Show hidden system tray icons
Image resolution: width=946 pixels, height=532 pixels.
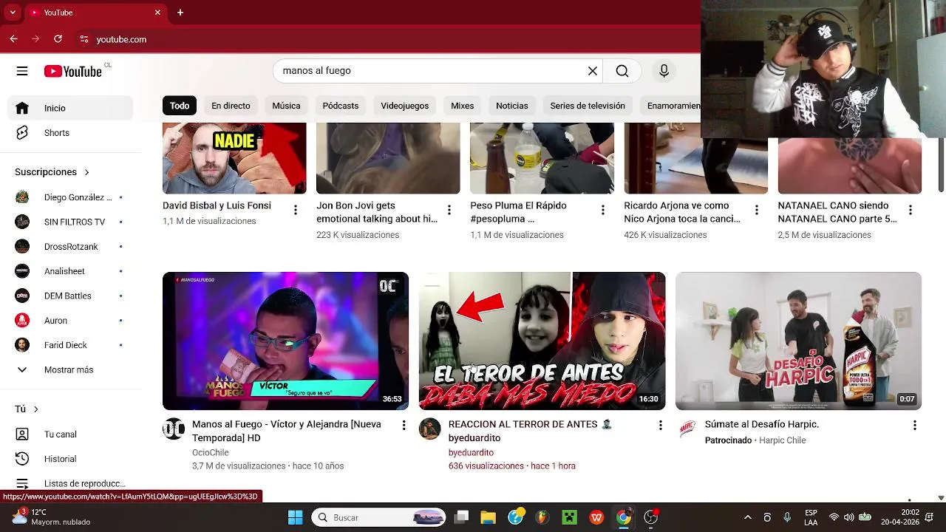click(747, 517)
